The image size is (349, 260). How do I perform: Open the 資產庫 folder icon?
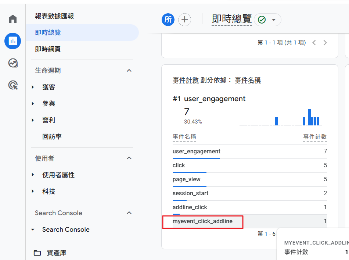pyautogui.click(x=37, y=253)
